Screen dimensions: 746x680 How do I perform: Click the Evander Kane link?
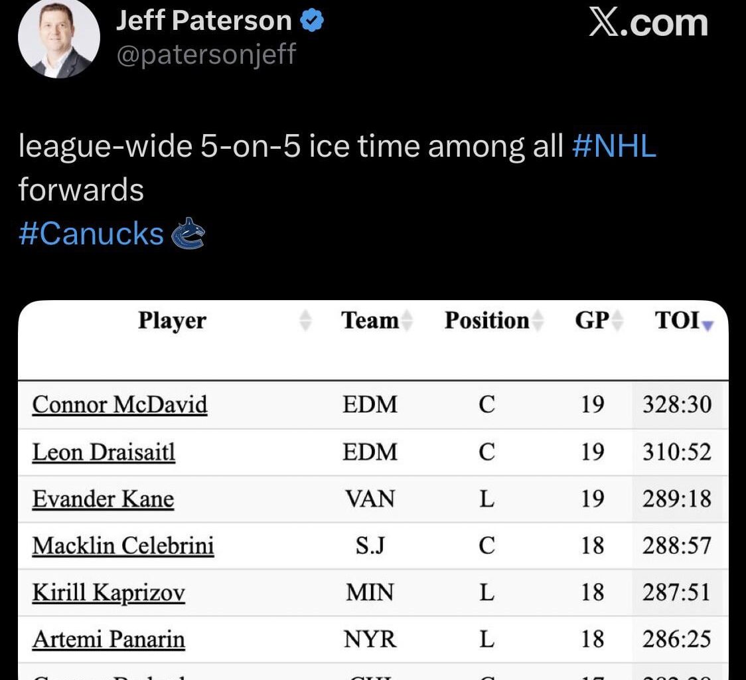point(102,499)
